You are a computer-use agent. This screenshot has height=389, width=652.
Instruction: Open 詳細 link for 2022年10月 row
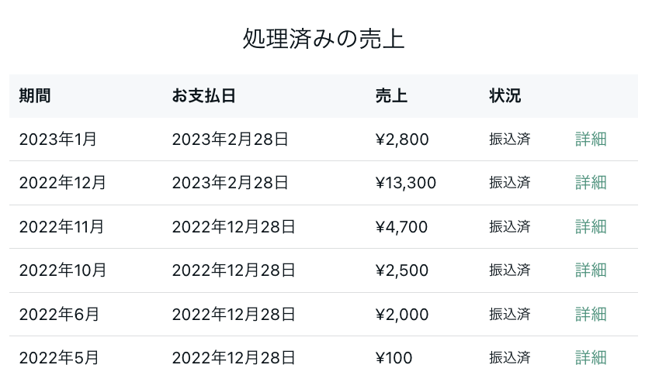(x=591, y=270)
